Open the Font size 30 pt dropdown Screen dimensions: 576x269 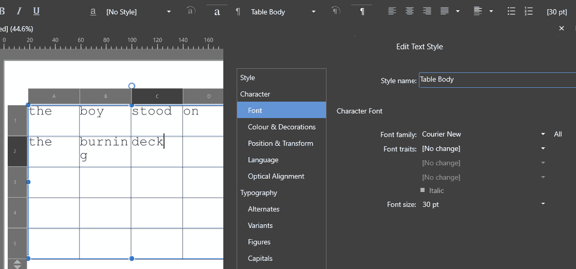coord(483,204)
